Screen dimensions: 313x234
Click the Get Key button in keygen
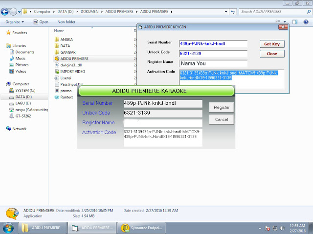[272, 44]
